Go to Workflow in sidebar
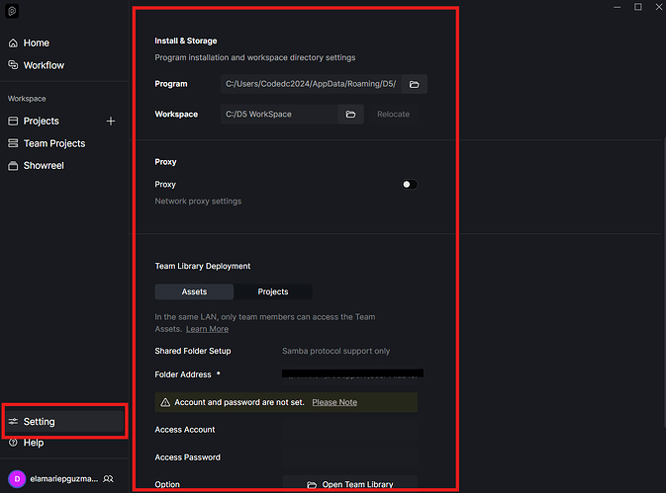666x493 pixels. (x=43, y=65)
